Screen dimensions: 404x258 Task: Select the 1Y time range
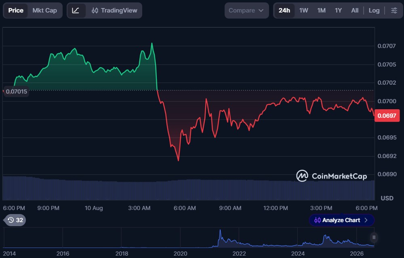(338, 10)
